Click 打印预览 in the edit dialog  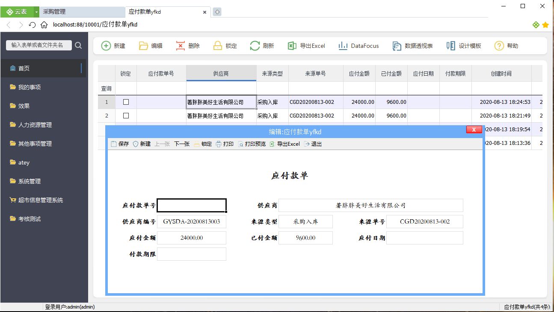252,144
